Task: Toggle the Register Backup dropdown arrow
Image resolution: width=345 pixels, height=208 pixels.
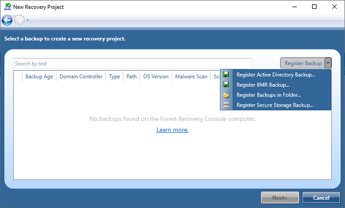Action: [x=328, y=64]
